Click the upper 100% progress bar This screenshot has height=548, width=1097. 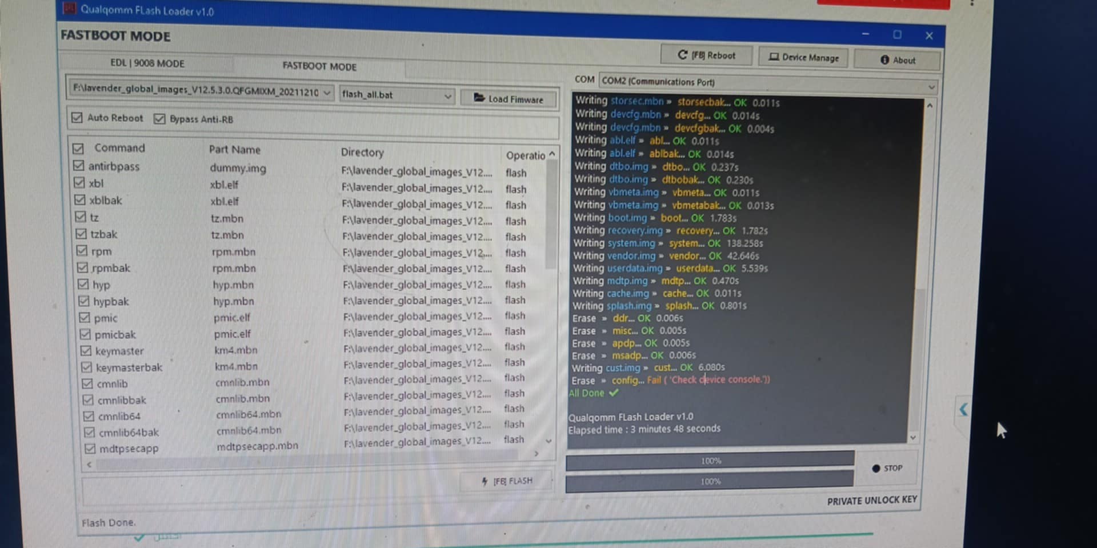tap(710, 461)
